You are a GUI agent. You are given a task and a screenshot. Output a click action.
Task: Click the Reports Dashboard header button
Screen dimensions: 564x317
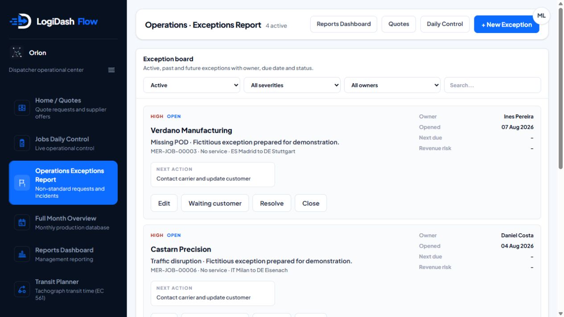click(x=344, y=24)
